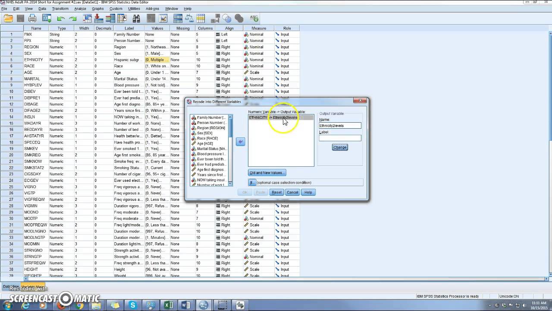Open the Analyze menu
This screenshot has width=552, height=311.
80,9
